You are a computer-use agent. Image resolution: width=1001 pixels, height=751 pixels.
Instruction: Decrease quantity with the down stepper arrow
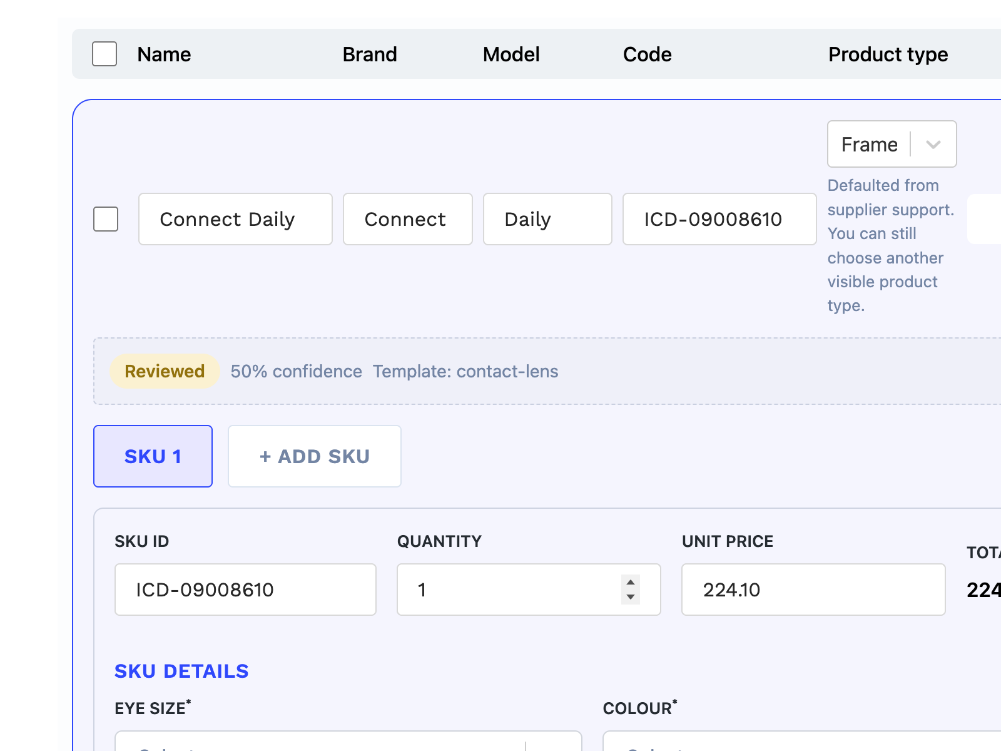coord(631,597)
